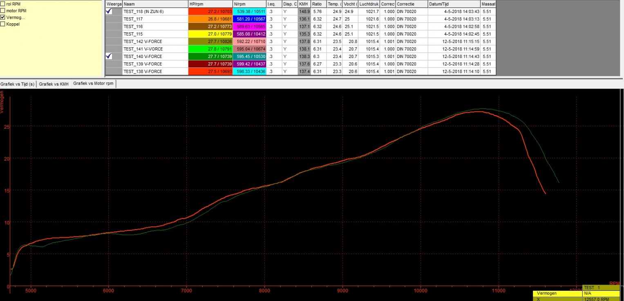This screenshot has height=301, width=624.
Task: Select the Grafiek vs Motor rpm tab
Action: (x=94, y=83)
